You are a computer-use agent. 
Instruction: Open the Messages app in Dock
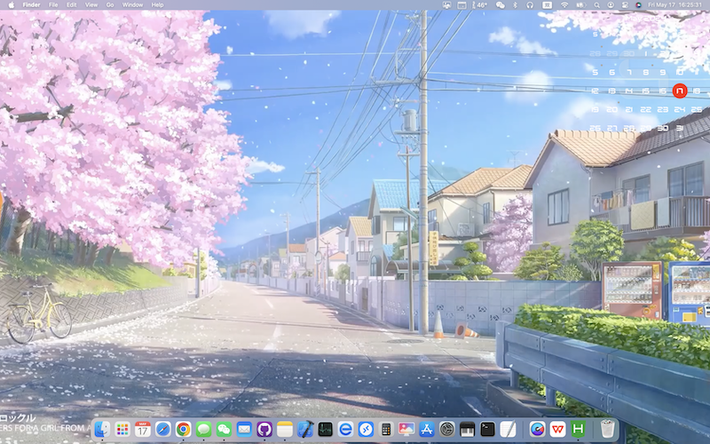[204, 429]
